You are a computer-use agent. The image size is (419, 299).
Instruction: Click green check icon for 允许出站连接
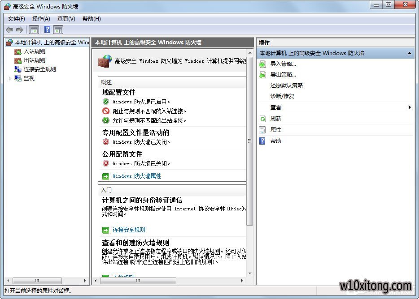pyautogui.click(x=106, y=120)
